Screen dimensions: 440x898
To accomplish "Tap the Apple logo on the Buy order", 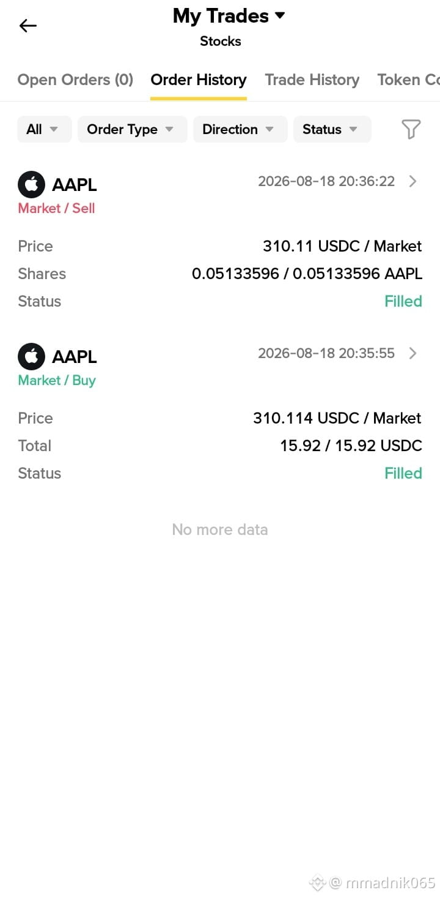I will click(31, 356).
